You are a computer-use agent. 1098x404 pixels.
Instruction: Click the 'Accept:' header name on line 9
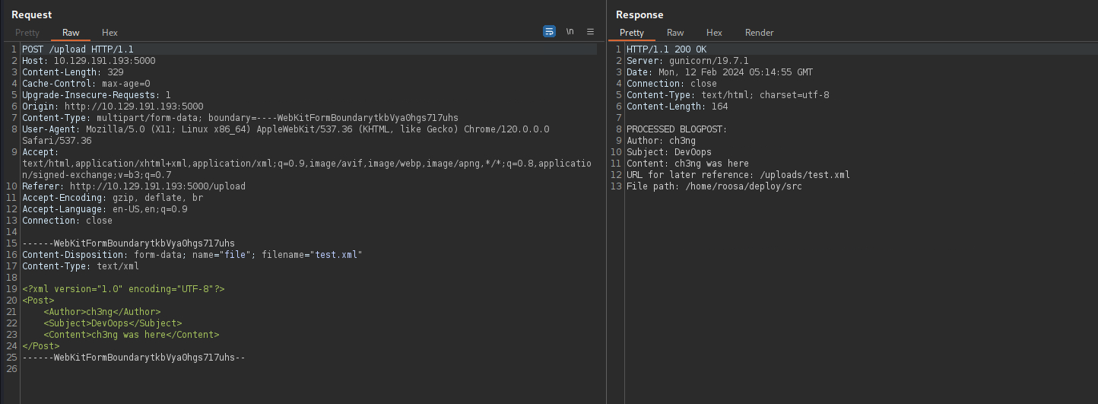(40, 152)
